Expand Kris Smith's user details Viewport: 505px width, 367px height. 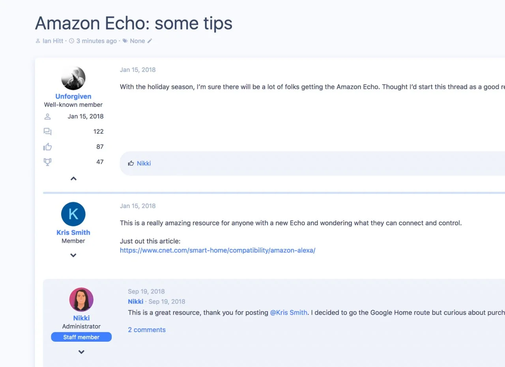pos(73,255)
